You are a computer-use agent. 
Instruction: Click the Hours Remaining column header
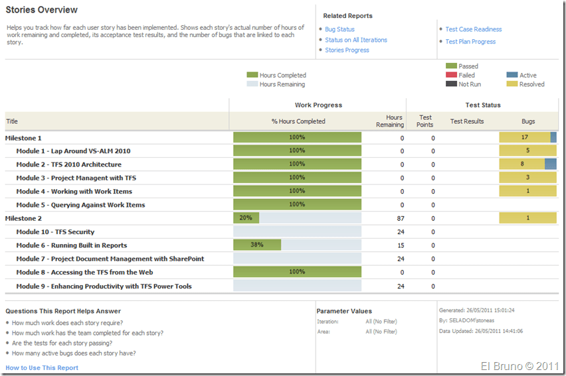389,121
